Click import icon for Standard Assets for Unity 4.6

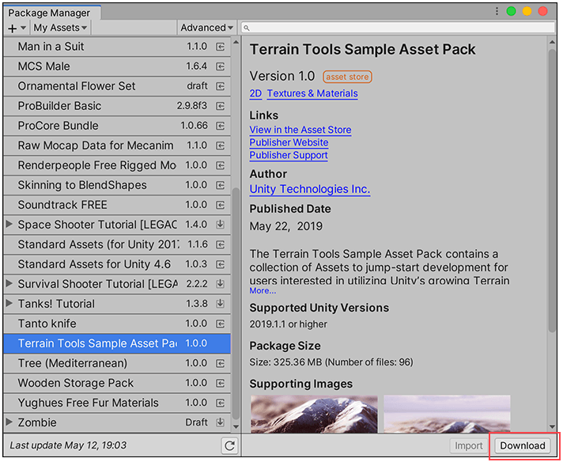click(220, 264)
